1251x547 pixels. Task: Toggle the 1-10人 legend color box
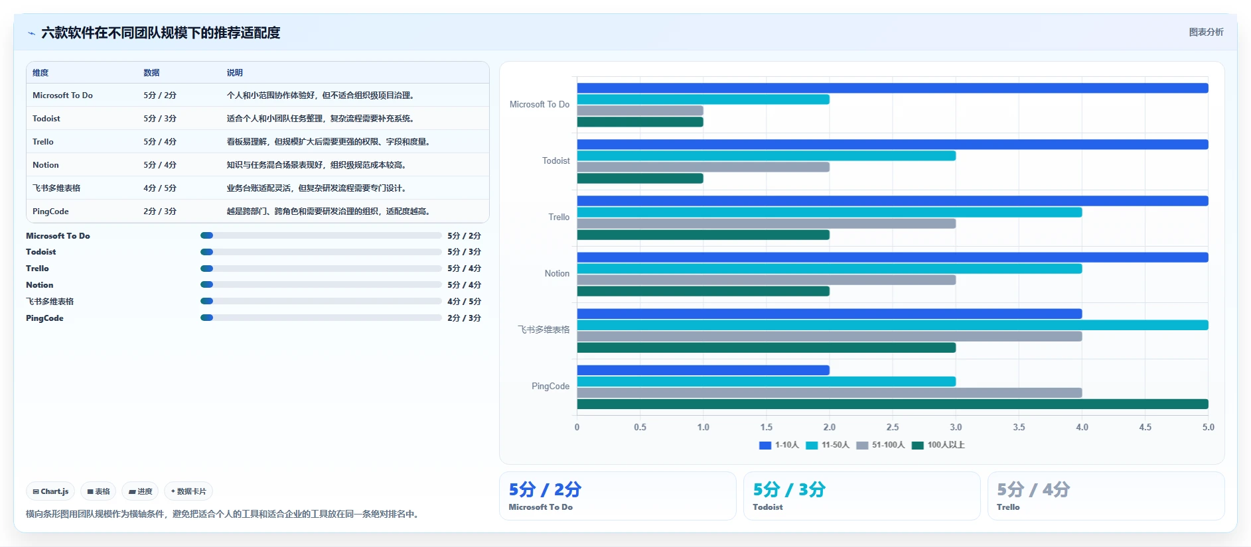[765, 445]
